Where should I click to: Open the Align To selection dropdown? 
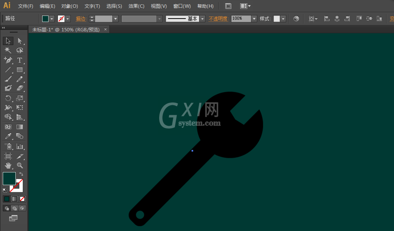(312, 19)
